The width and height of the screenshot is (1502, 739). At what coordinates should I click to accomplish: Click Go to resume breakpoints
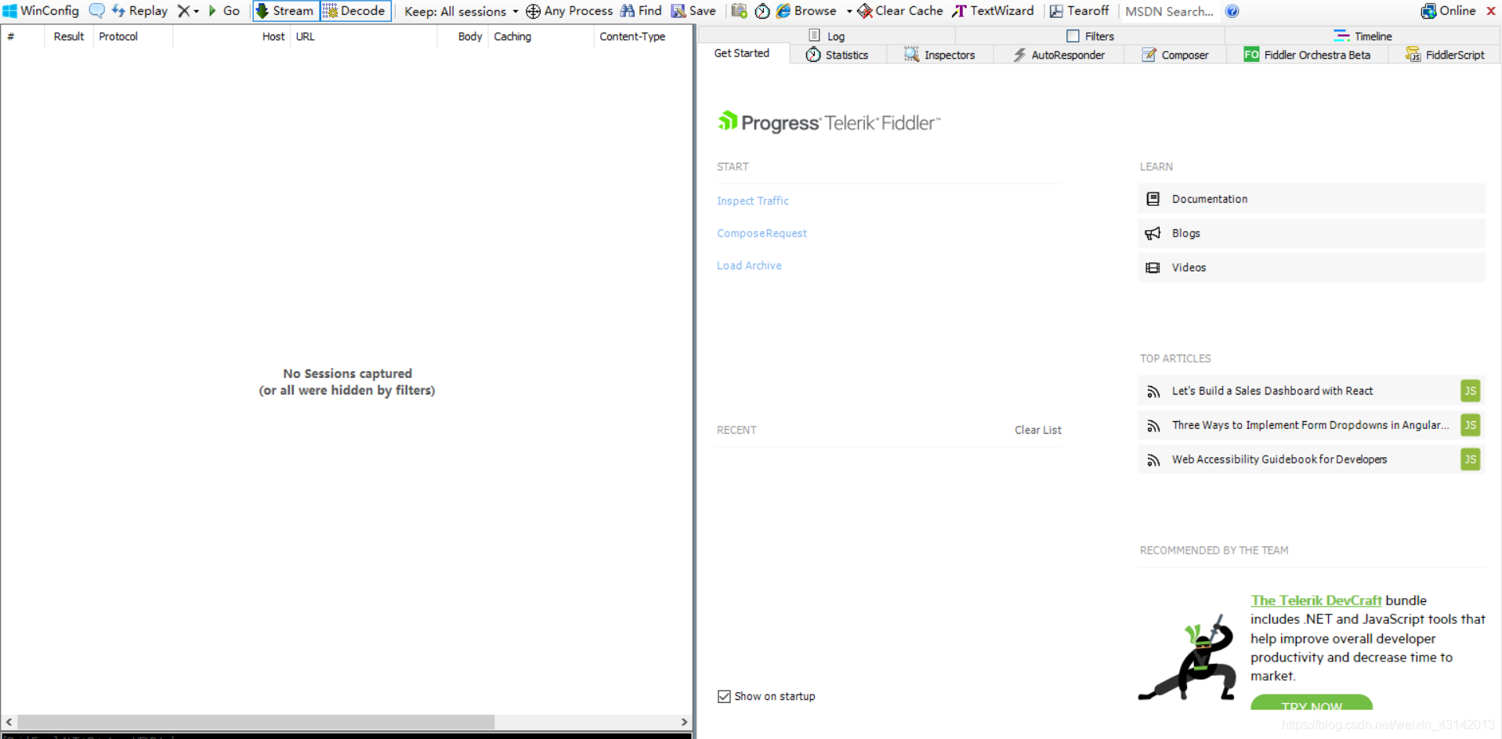coord(224,11)
